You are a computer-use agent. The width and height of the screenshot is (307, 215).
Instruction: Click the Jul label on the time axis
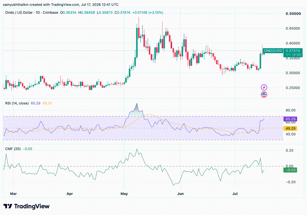[x=235, y=194]
